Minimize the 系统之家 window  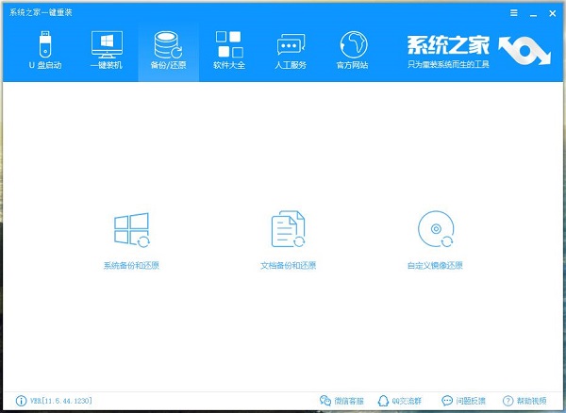click(534, 14)
